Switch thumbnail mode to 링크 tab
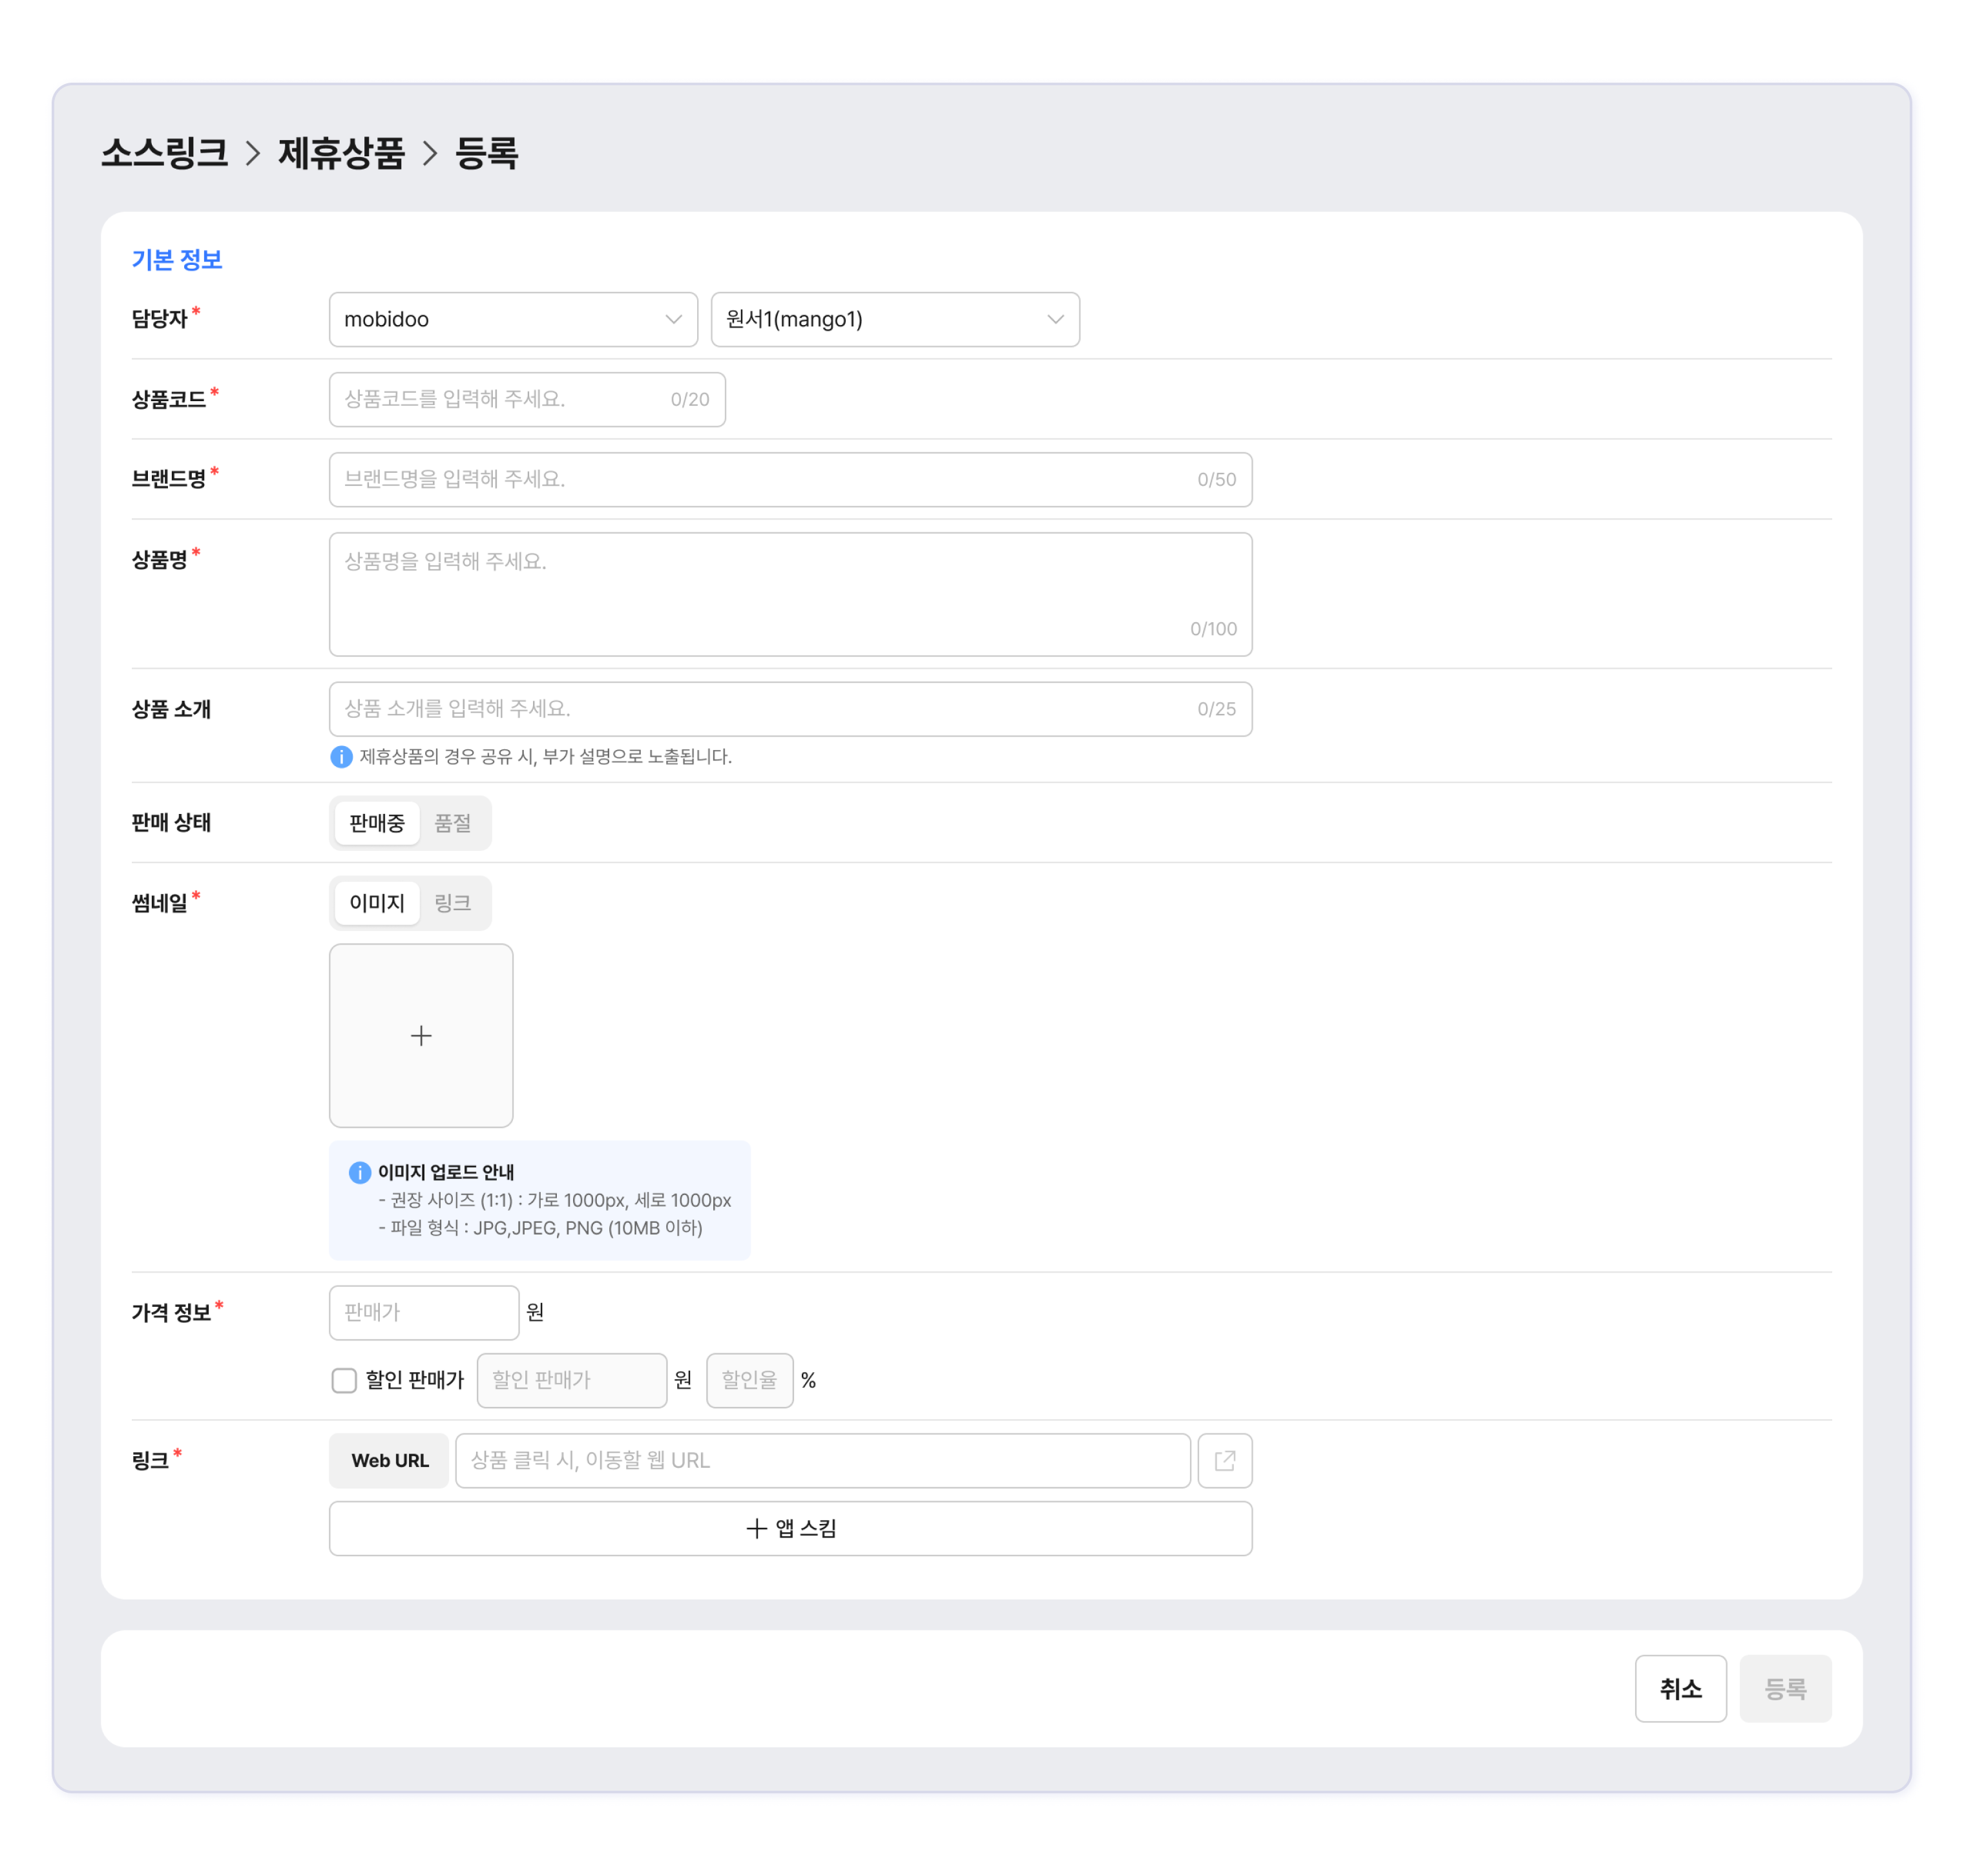The height and width of the screenshot is (1876, 1964). point(452,903)
